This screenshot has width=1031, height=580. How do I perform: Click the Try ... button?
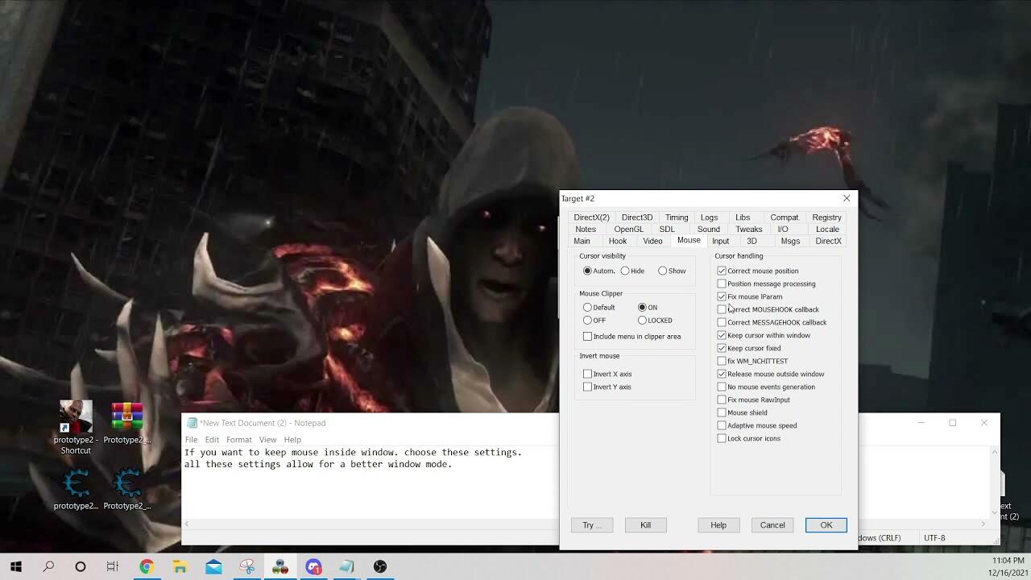point(592,525)
